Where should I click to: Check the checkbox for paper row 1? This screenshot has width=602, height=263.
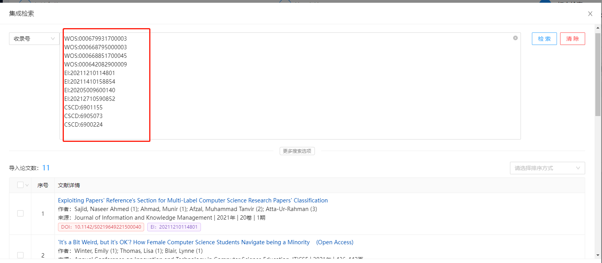pos(20,213)
